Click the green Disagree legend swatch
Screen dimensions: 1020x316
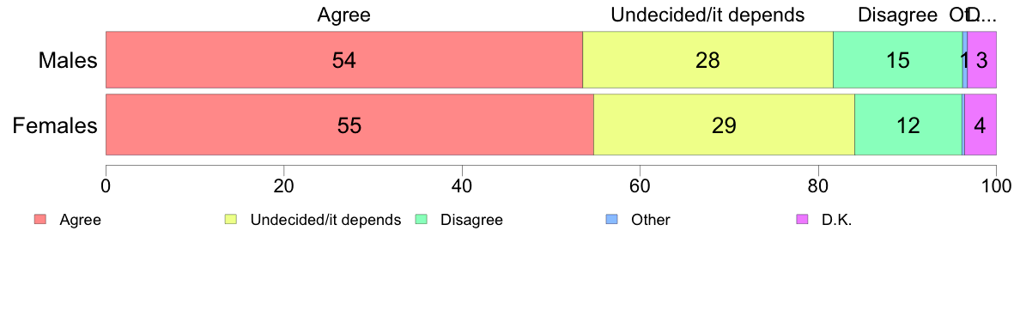[421, 220]
